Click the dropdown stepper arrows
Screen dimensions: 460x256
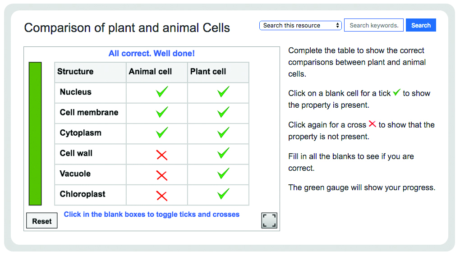[x=337, y=26]
